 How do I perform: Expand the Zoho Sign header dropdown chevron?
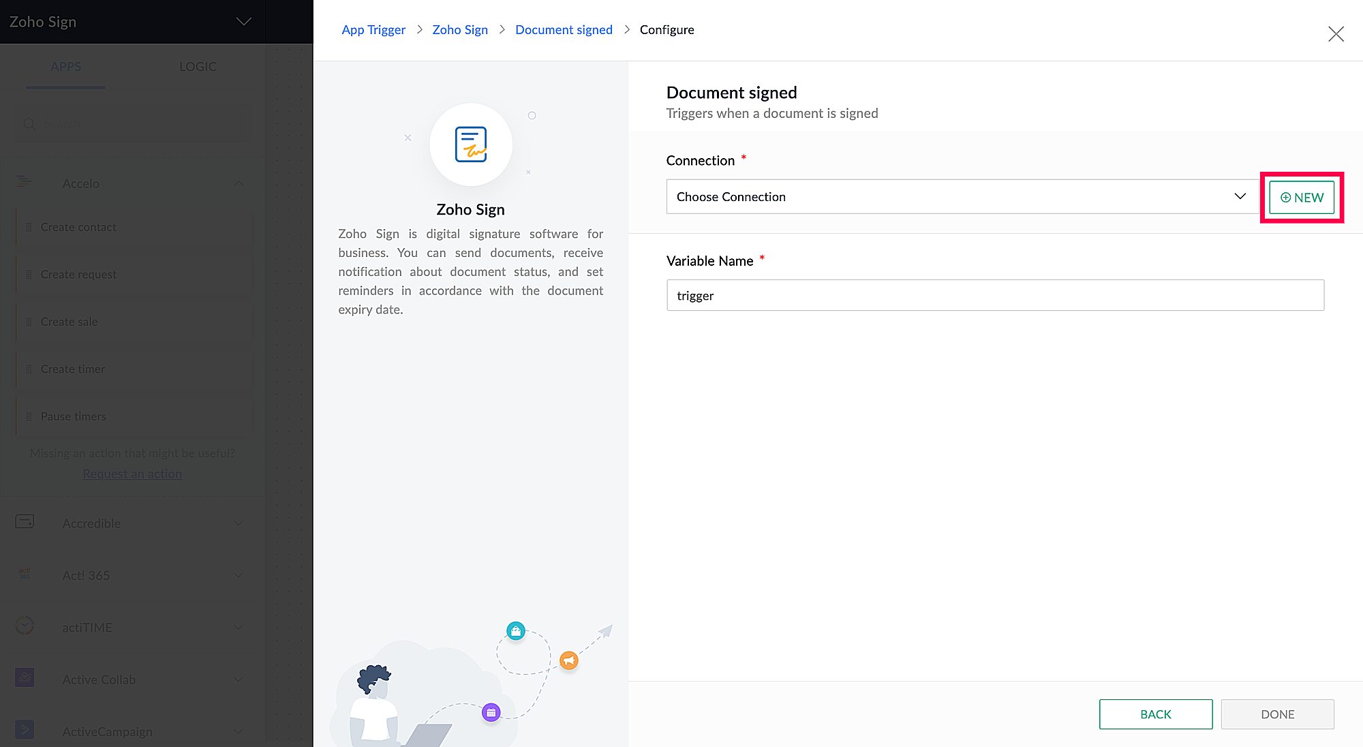click(x=243, y=22)
